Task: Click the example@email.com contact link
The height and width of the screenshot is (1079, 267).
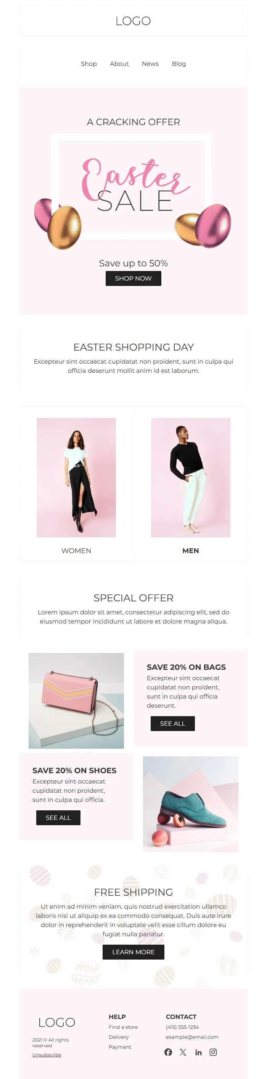Action: [x=192, y=1037]
